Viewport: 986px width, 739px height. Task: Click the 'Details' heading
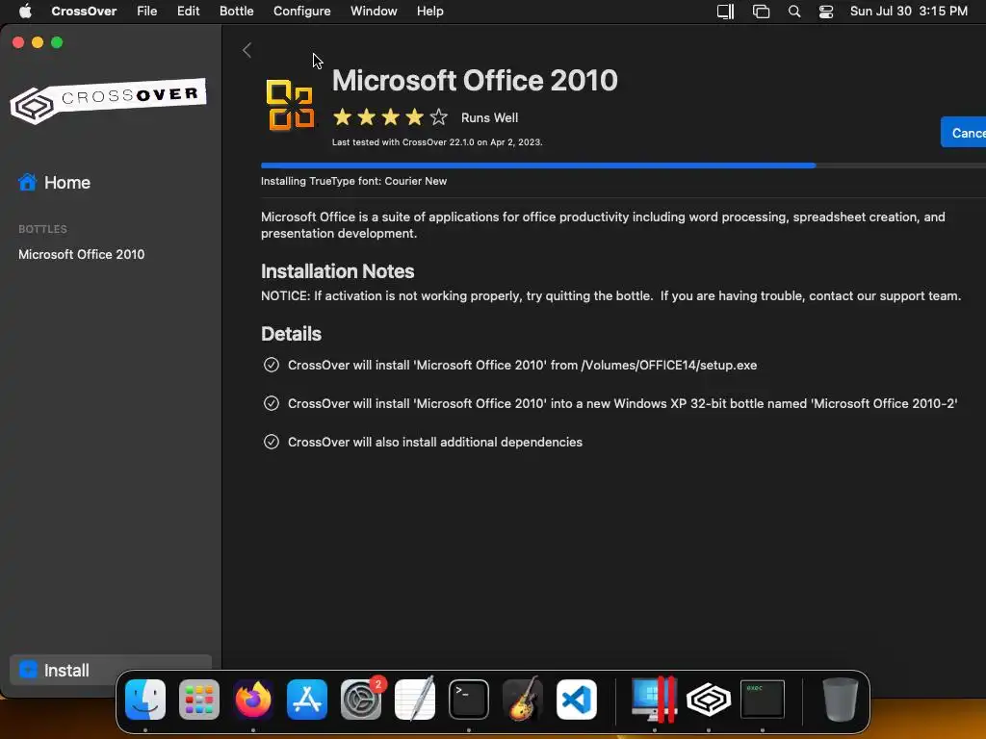[291, 334]
